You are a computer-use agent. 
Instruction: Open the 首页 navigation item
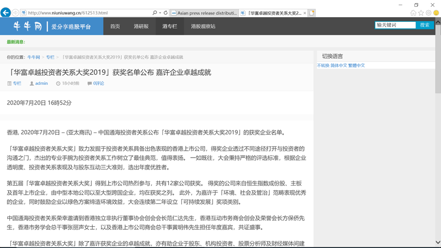(115, 26)
